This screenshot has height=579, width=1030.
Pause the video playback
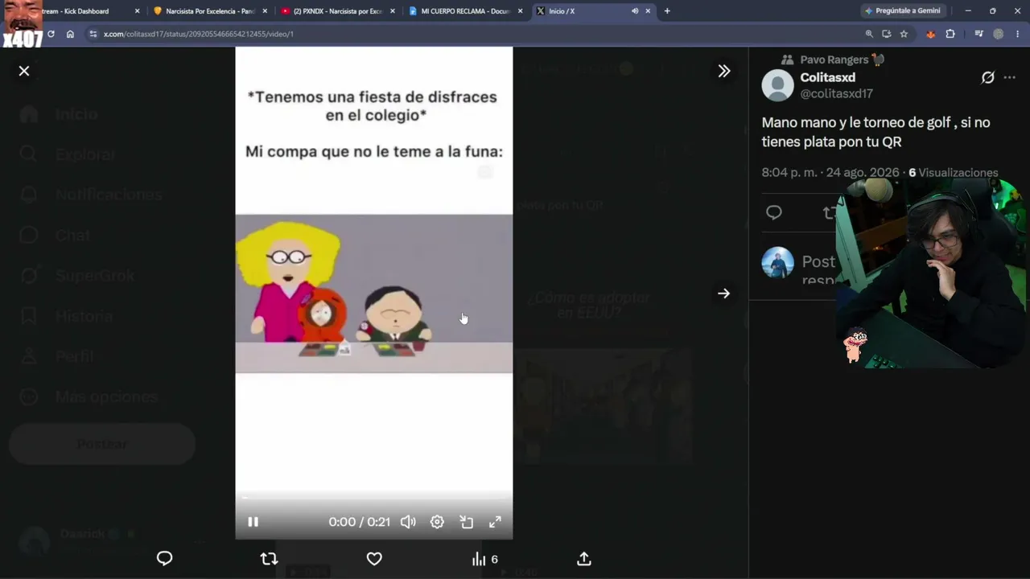(253, 522)
